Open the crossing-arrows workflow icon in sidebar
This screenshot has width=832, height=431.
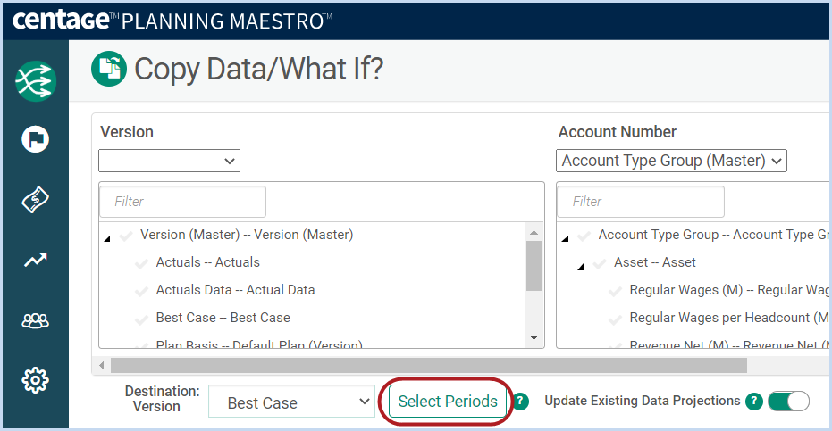click(35, 81)
